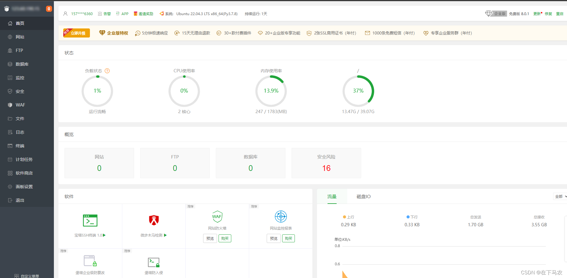Switch to the 磁盘IO tab
The image size is (567, 278).
364,197
